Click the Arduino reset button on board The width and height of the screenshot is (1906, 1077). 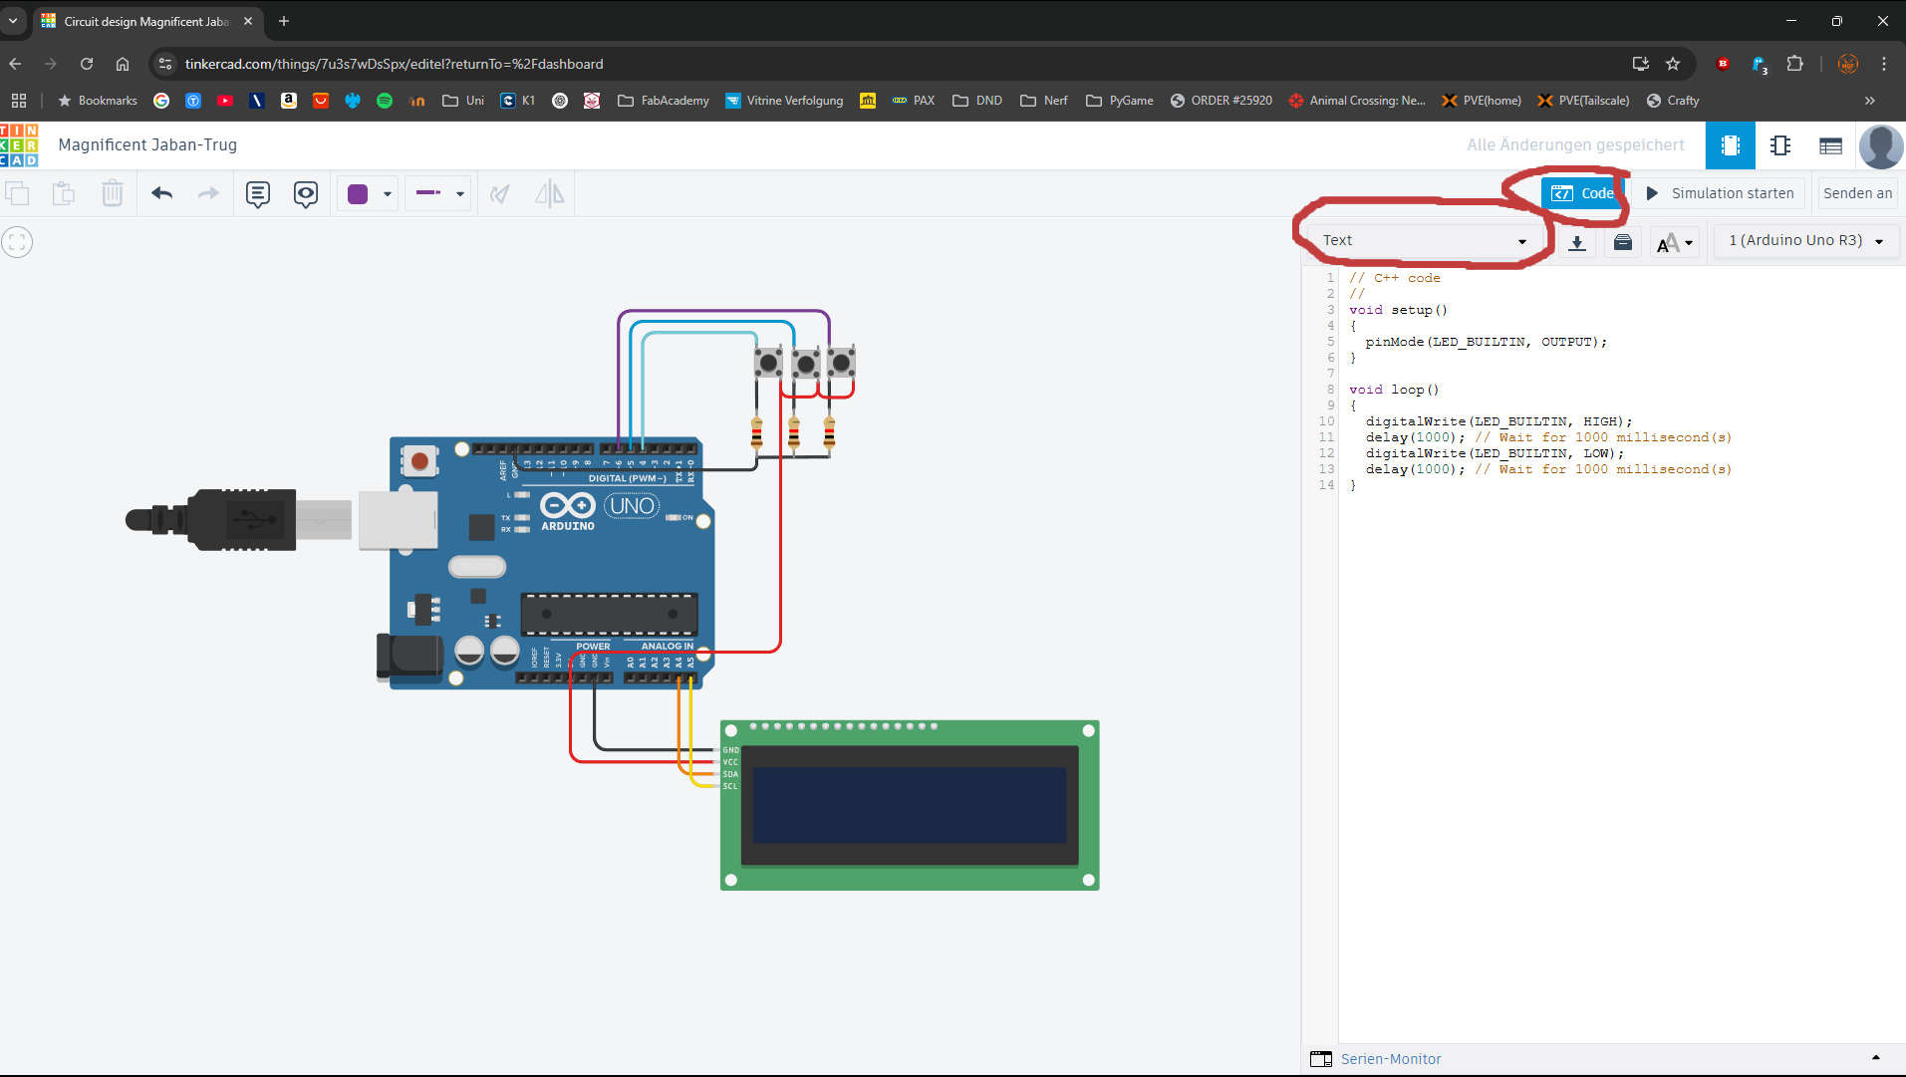pyautogui.click(x=419, y=461)
